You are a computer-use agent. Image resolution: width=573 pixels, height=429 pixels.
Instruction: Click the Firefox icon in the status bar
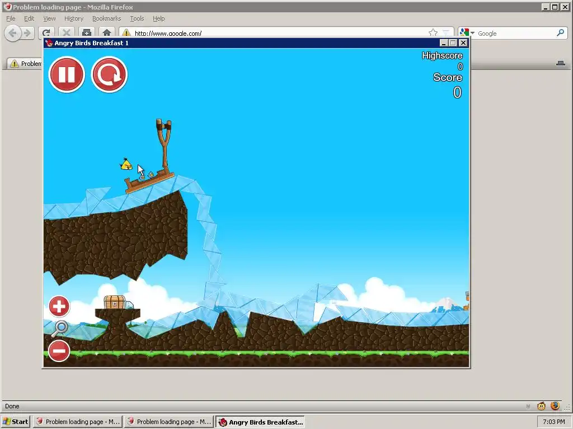click(555, 406)
